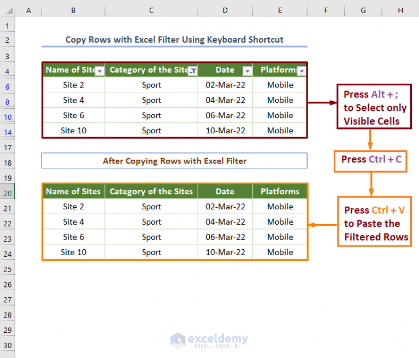Viewport: 419px width, 358px height.
Task: Select column A header
Action: pos(28,10)
